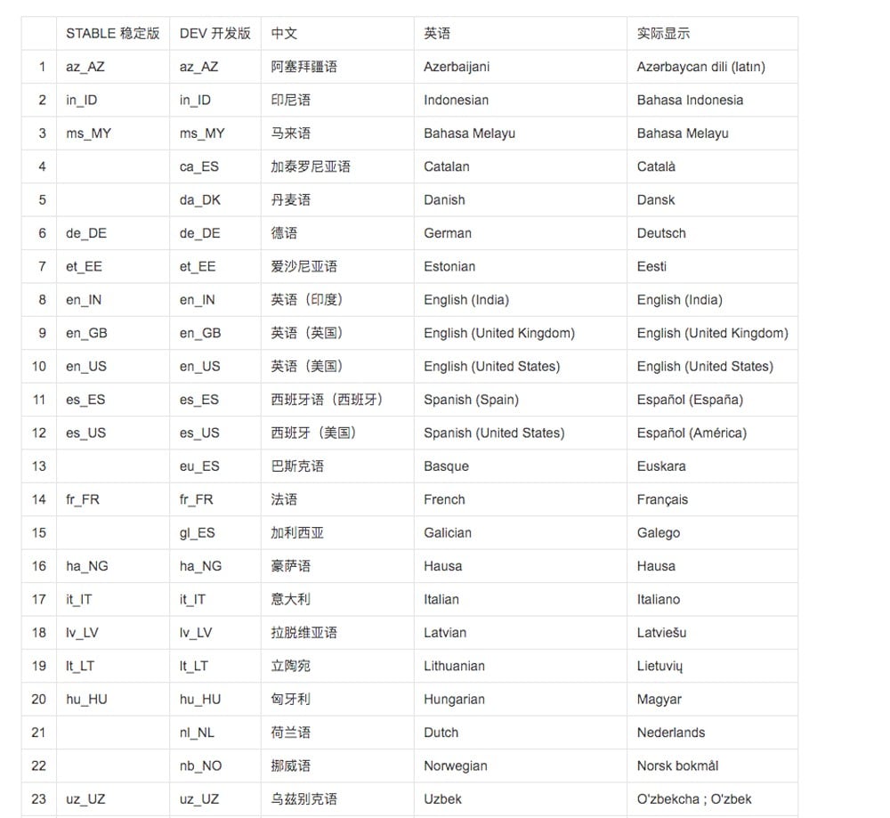
Task: Select the '乌兹别克语' cell
Action: [337, 799]
